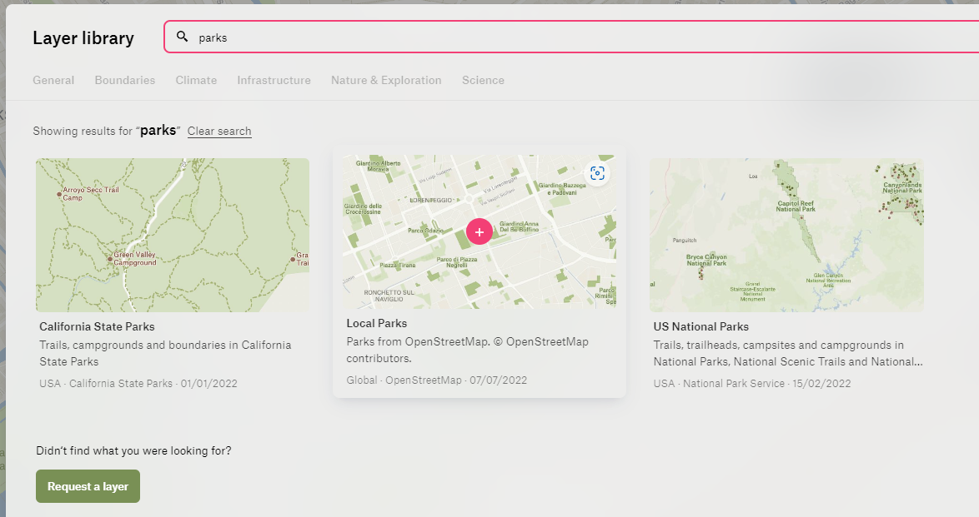Click the Clear search link
This screenshot has height=517, width=979.
[x=219, y=132]
